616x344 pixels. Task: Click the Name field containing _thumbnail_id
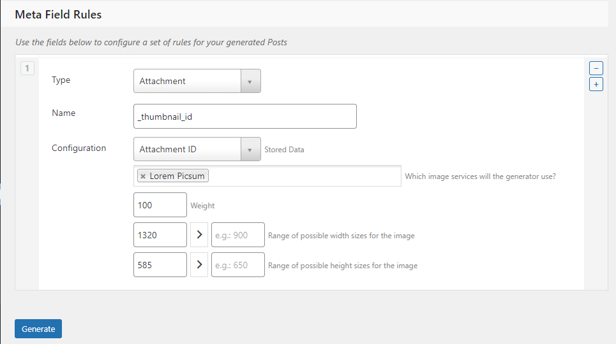[244, 117]
